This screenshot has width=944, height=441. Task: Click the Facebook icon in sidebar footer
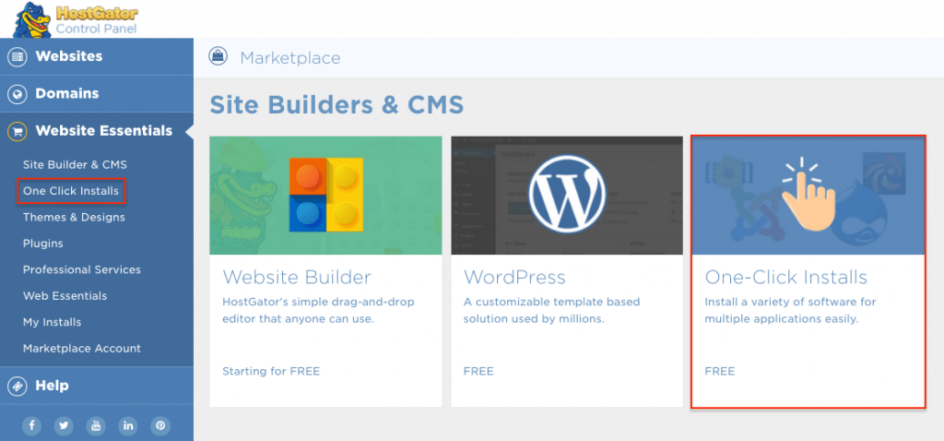point(31,425)
